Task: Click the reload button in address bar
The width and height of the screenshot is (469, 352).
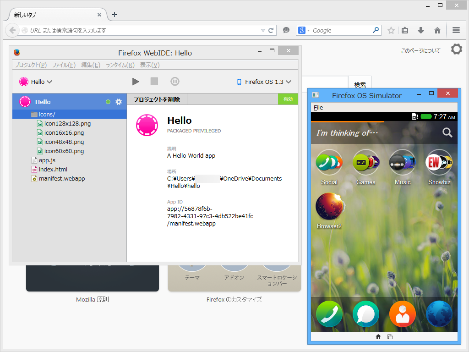Action: pos(271,30)
